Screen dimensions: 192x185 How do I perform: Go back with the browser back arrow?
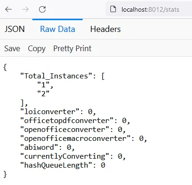pos(8,9)
